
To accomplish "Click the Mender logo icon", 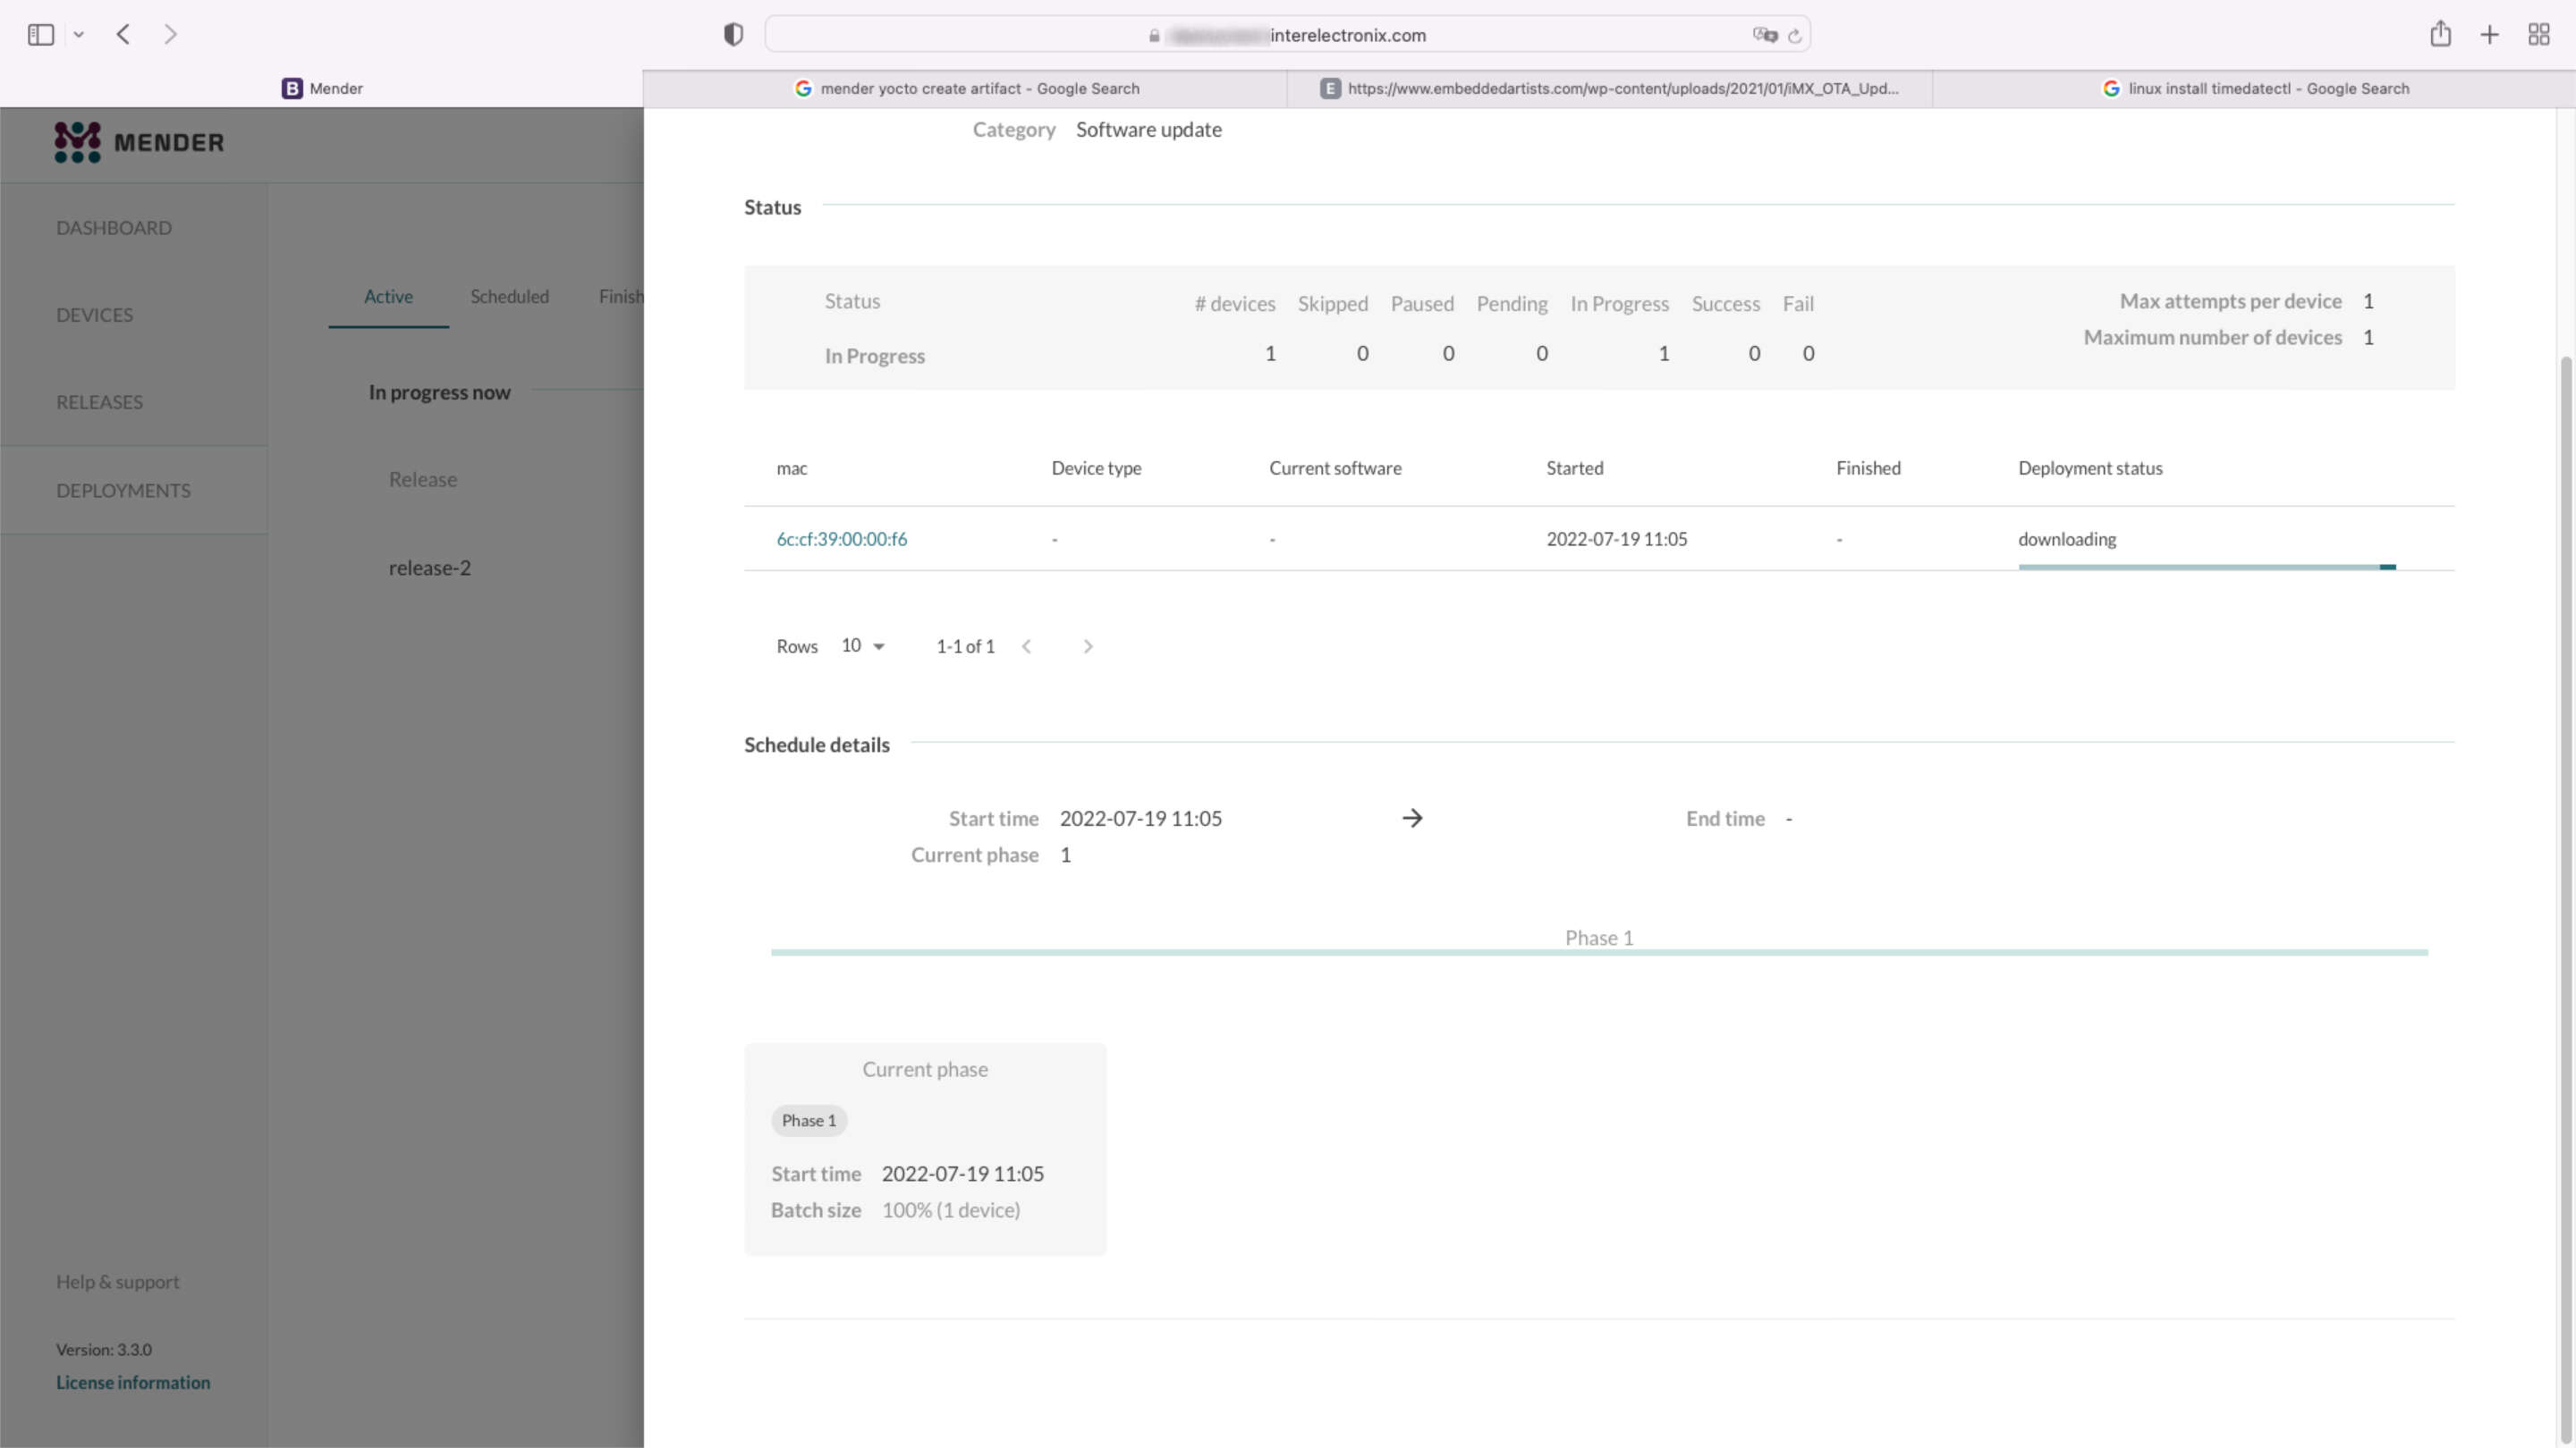I will tap(76, 141).
